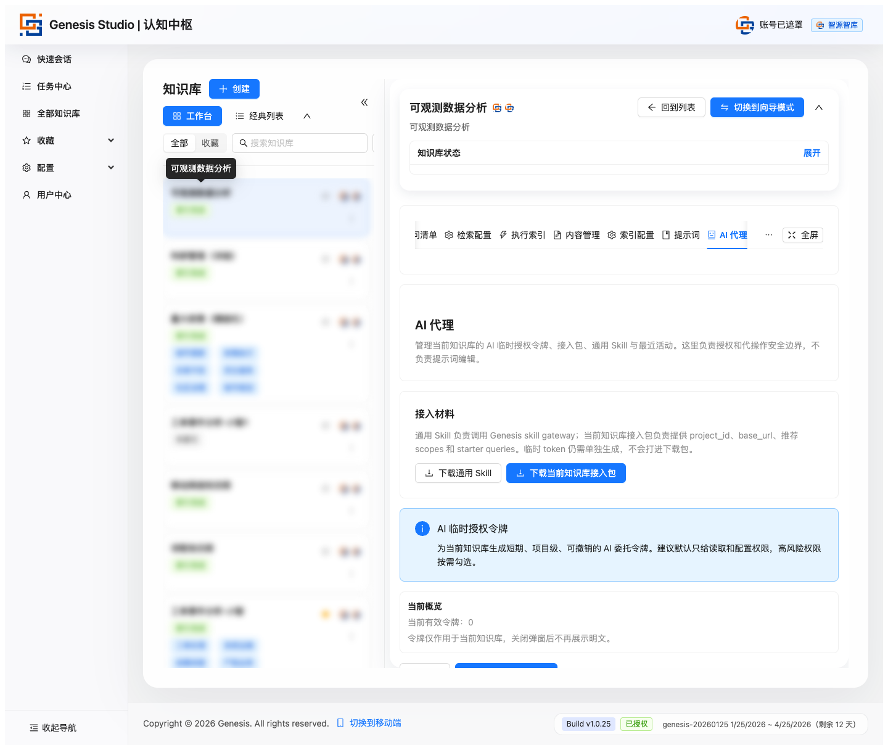
Task: Open 快速会话 from the sidebar
Action: click(54, 59)
